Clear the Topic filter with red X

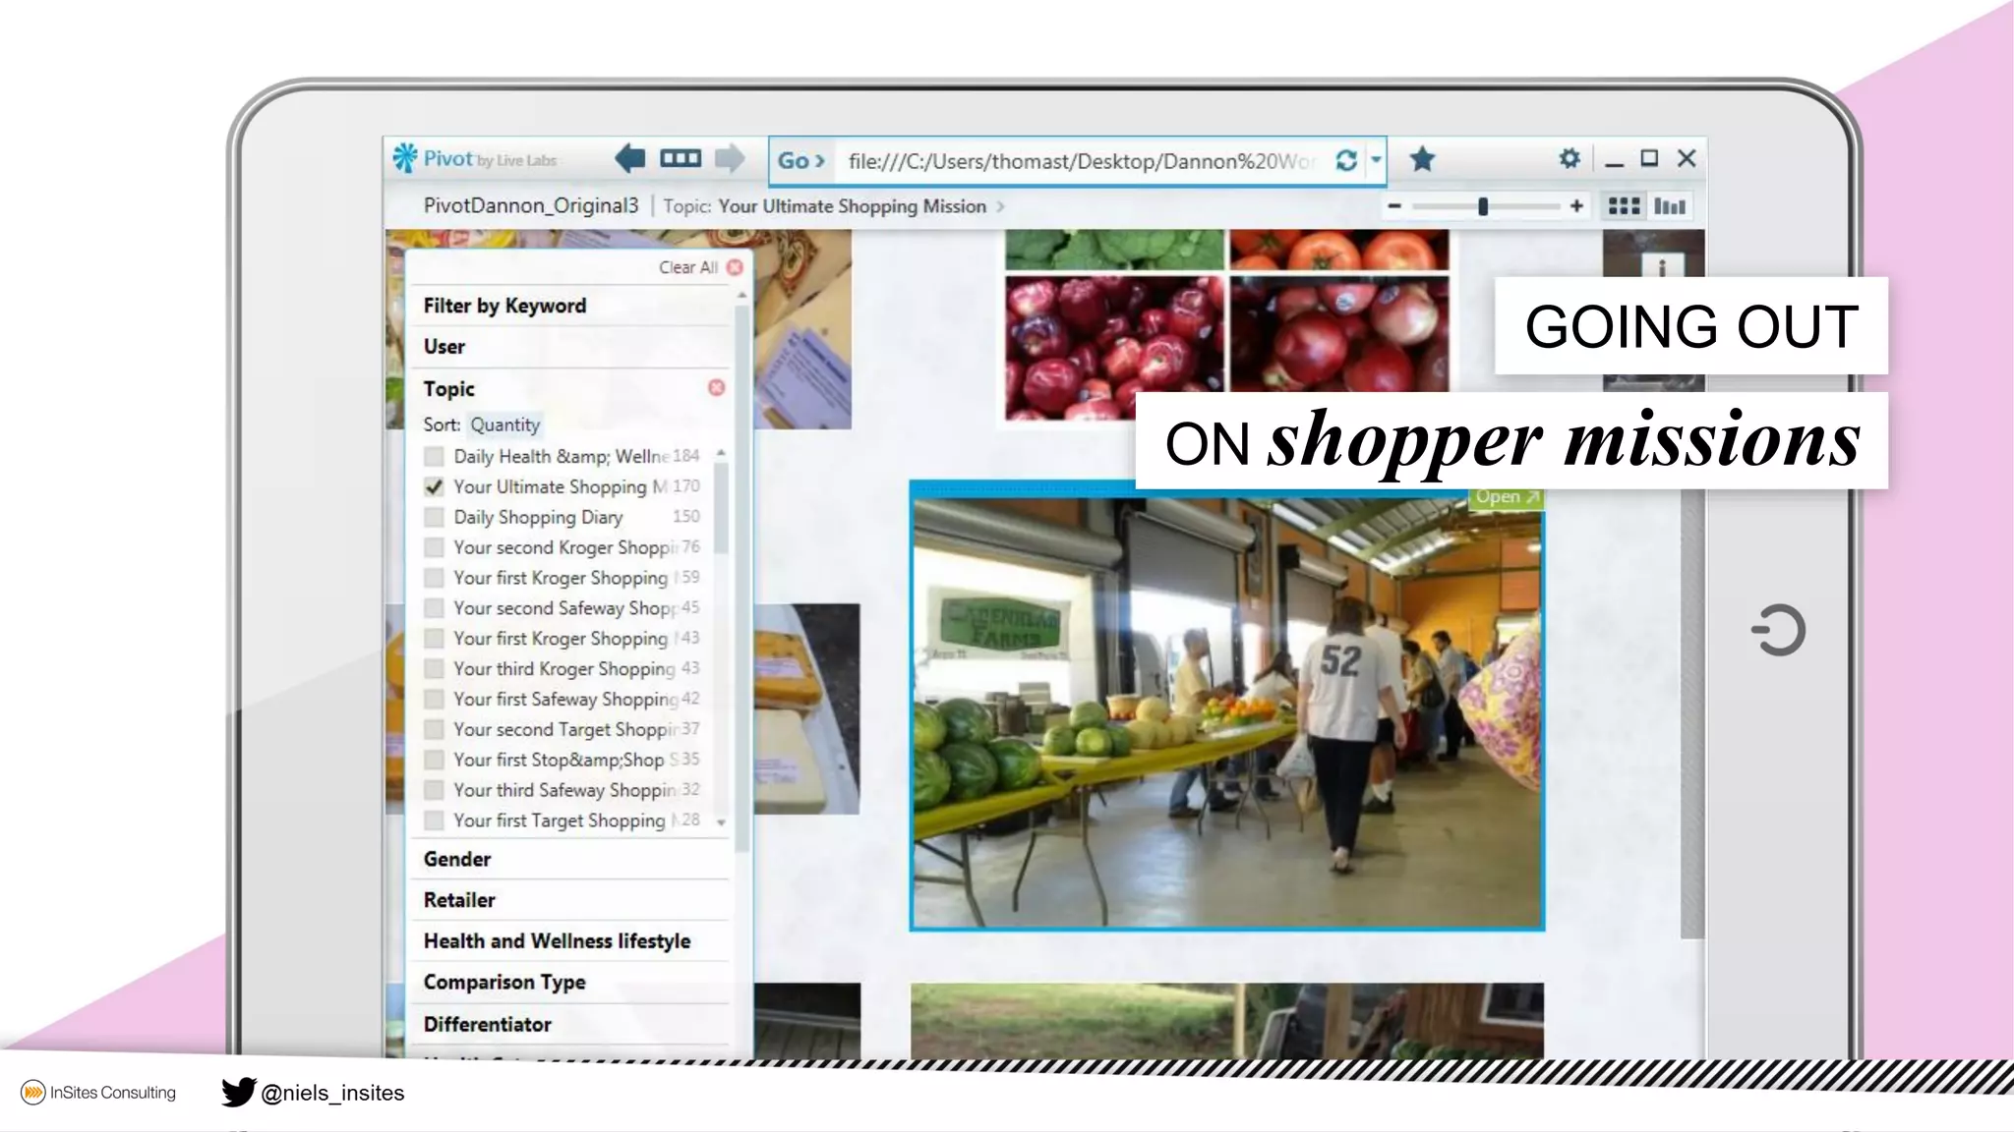tap(717, 388)
